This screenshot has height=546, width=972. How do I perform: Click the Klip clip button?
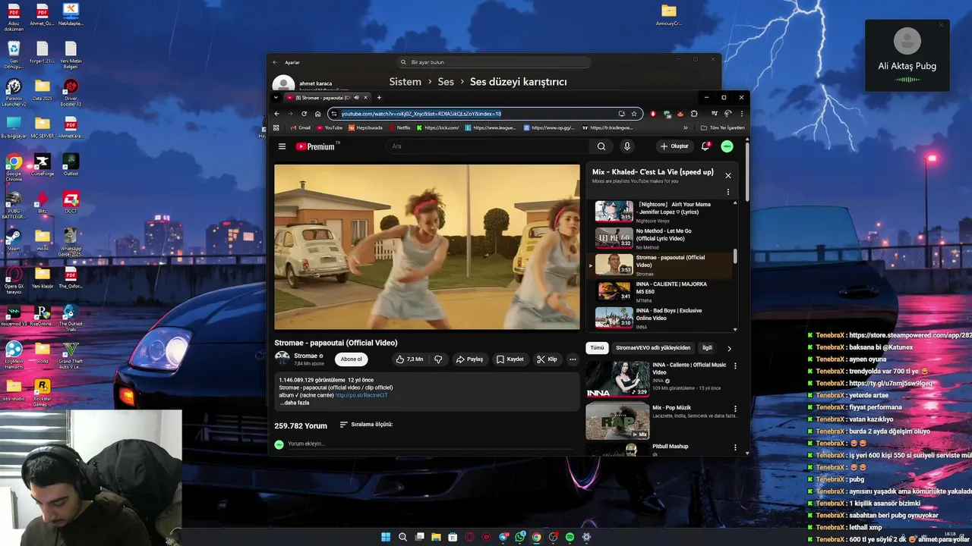point(548,359)
